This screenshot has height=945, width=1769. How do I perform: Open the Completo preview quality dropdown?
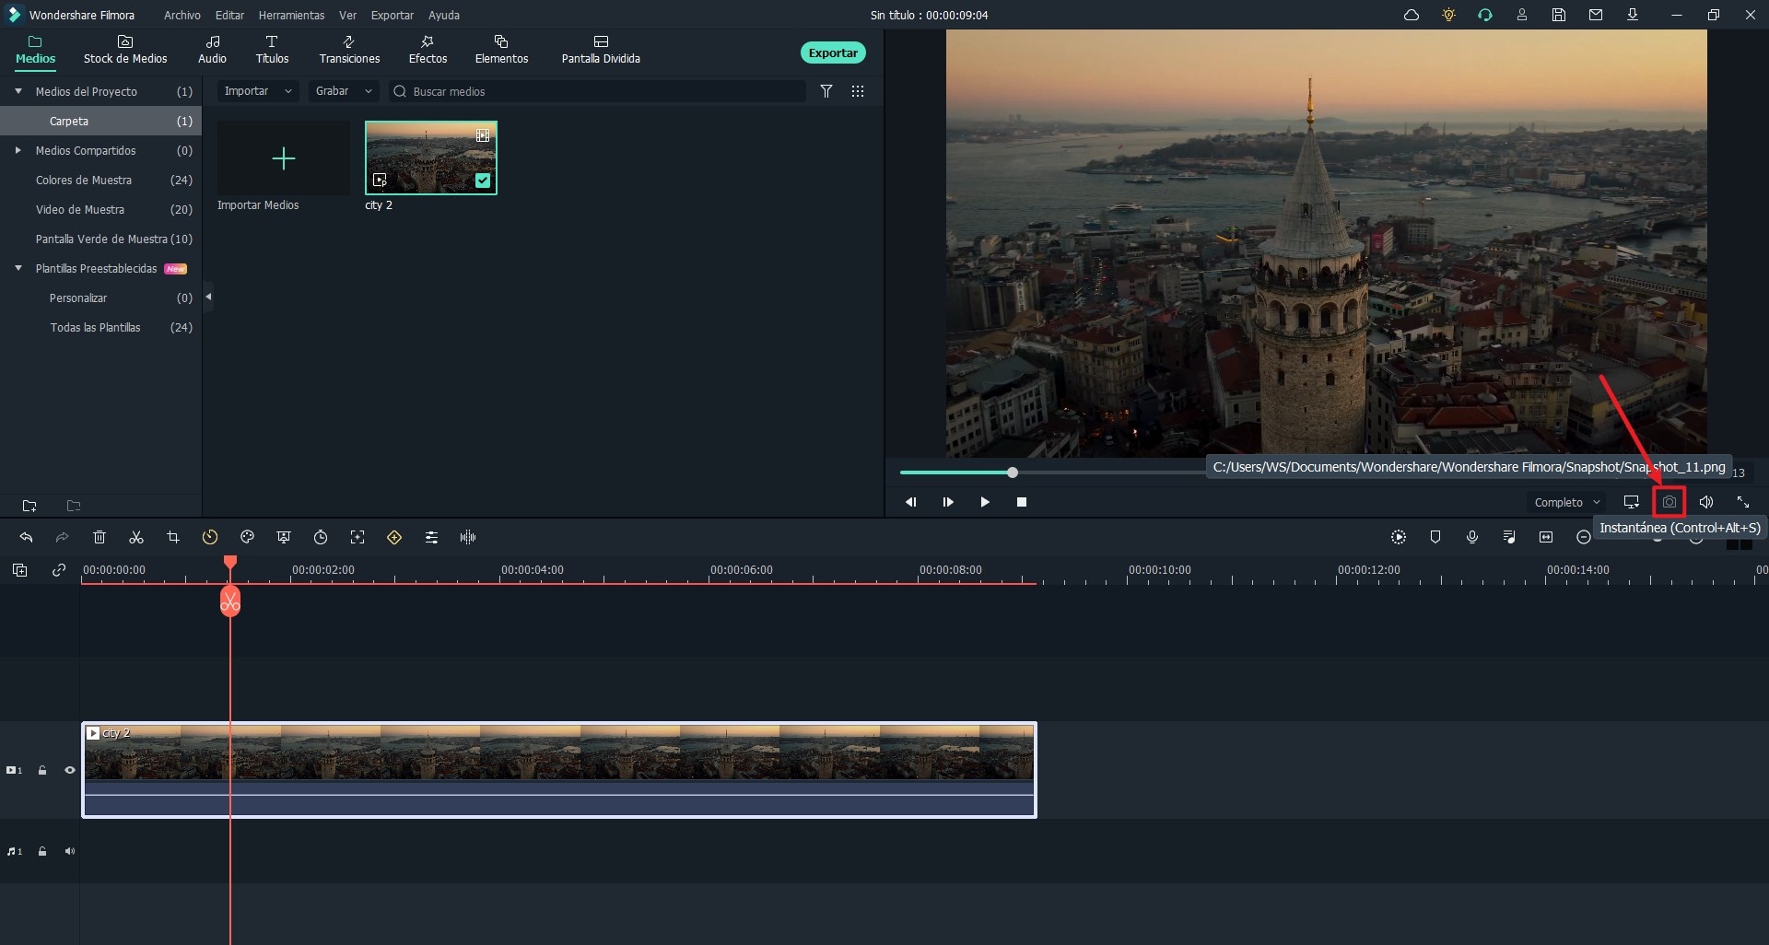click(x=1566, y=502)
